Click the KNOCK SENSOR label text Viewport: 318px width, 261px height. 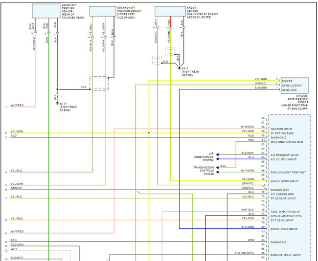203,12
